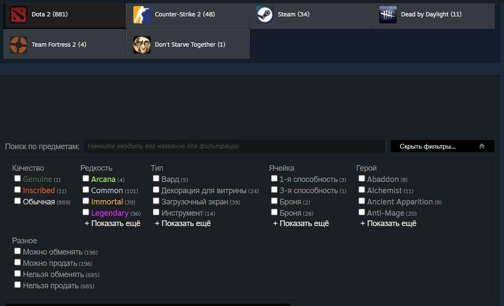504x306 pixels.
Task: Click the Anti-Mage (20) label
Action: [392, 213]
